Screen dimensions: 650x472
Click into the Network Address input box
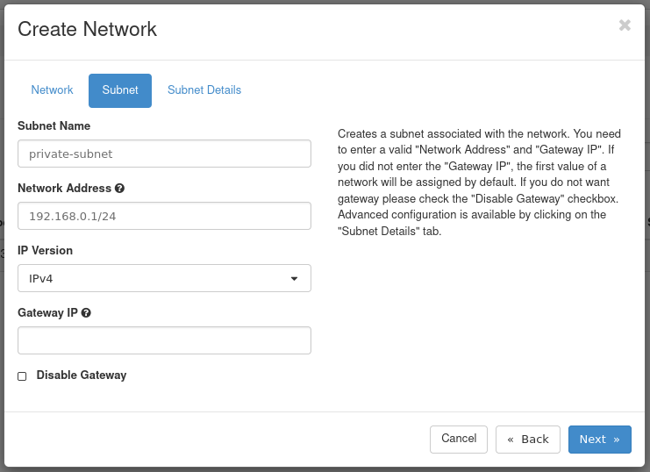pos(164,216)
